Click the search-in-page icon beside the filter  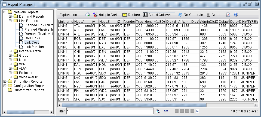(157, 111)
